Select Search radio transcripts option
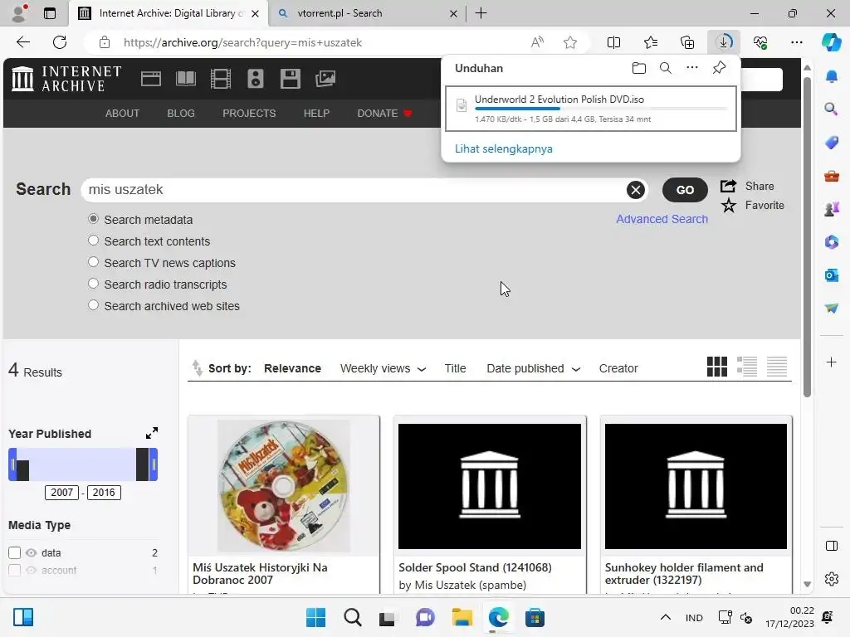The image size is (850, 637). point(93,284)
